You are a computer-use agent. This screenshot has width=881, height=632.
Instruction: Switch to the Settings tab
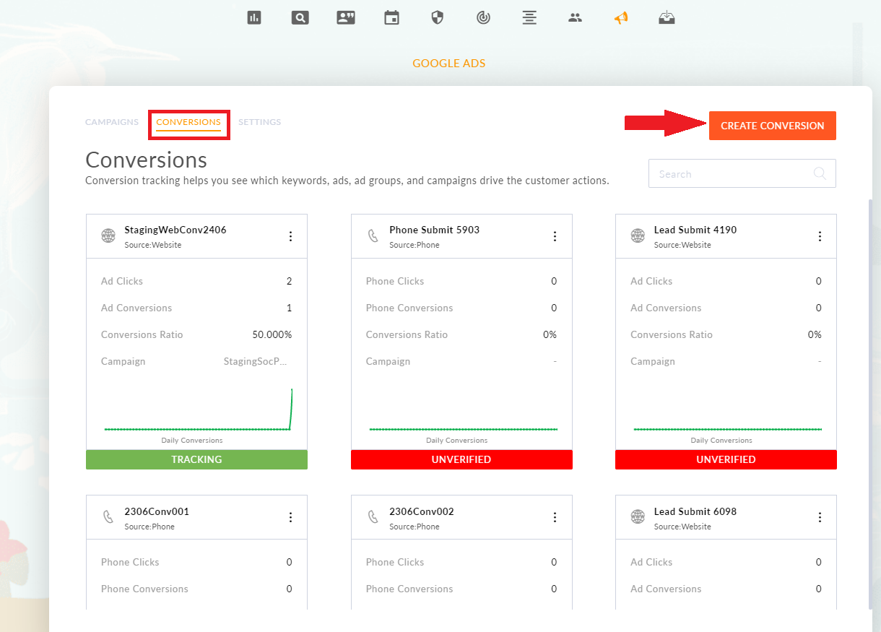(x=260, y=122)
